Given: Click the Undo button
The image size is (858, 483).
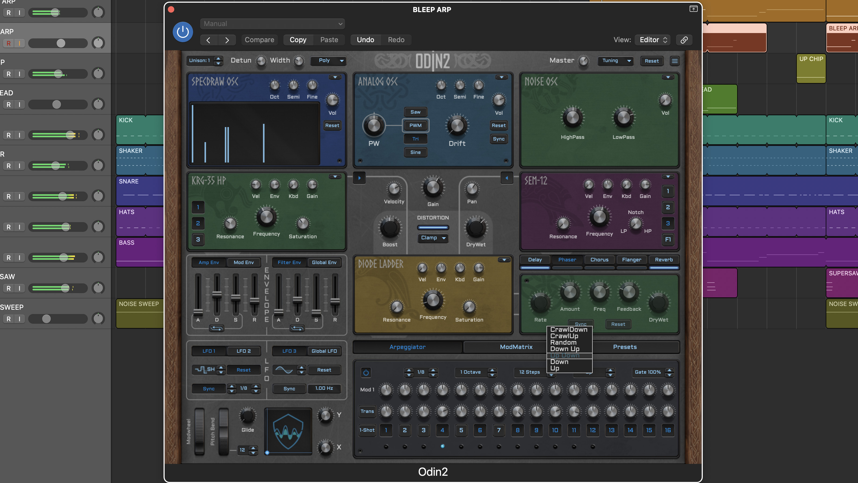Looking at the screenshot, I should pos(365,40).
